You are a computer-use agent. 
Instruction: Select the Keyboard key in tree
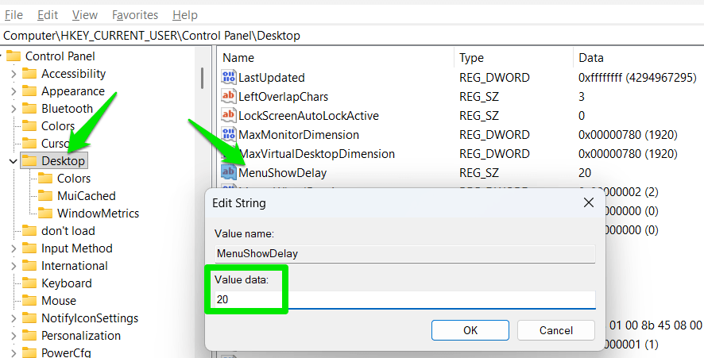tap(66, 283)
